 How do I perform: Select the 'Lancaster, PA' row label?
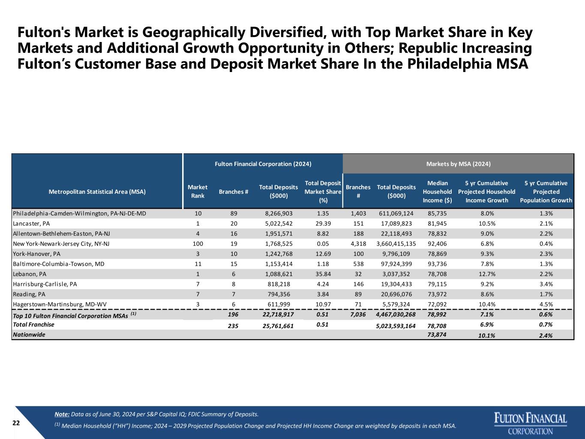(x=31, y=223)
